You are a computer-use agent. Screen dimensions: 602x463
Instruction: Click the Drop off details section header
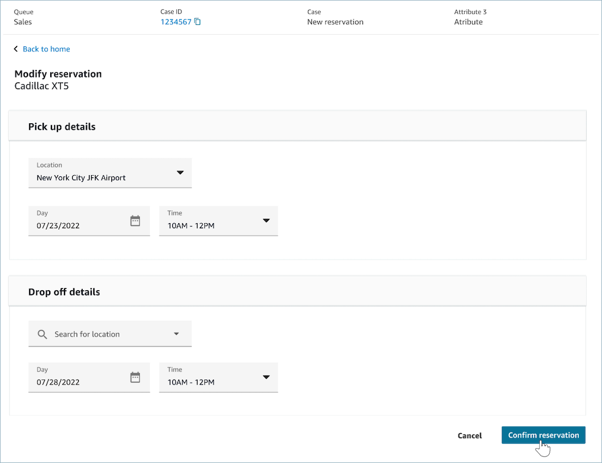tap(64, 292)
